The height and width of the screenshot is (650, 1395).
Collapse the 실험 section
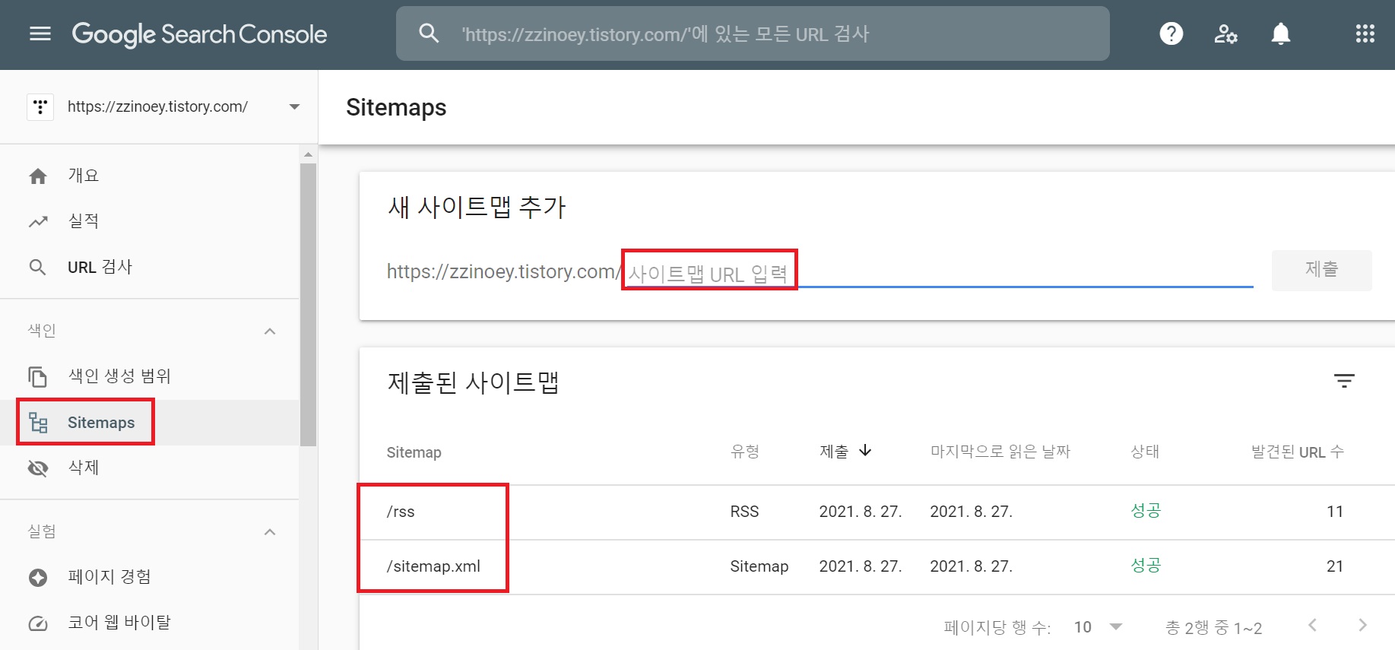coord(270,532)
